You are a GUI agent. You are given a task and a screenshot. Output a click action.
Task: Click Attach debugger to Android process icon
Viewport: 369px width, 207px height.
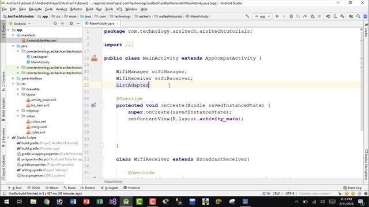point(312,16)
